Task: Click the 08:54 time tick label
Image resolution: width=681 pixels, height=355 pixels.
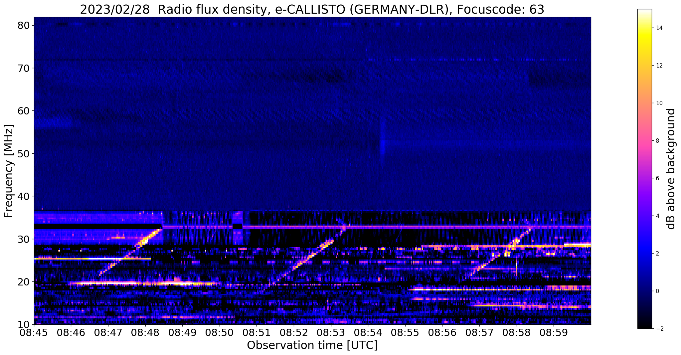Action: (368, 333)
